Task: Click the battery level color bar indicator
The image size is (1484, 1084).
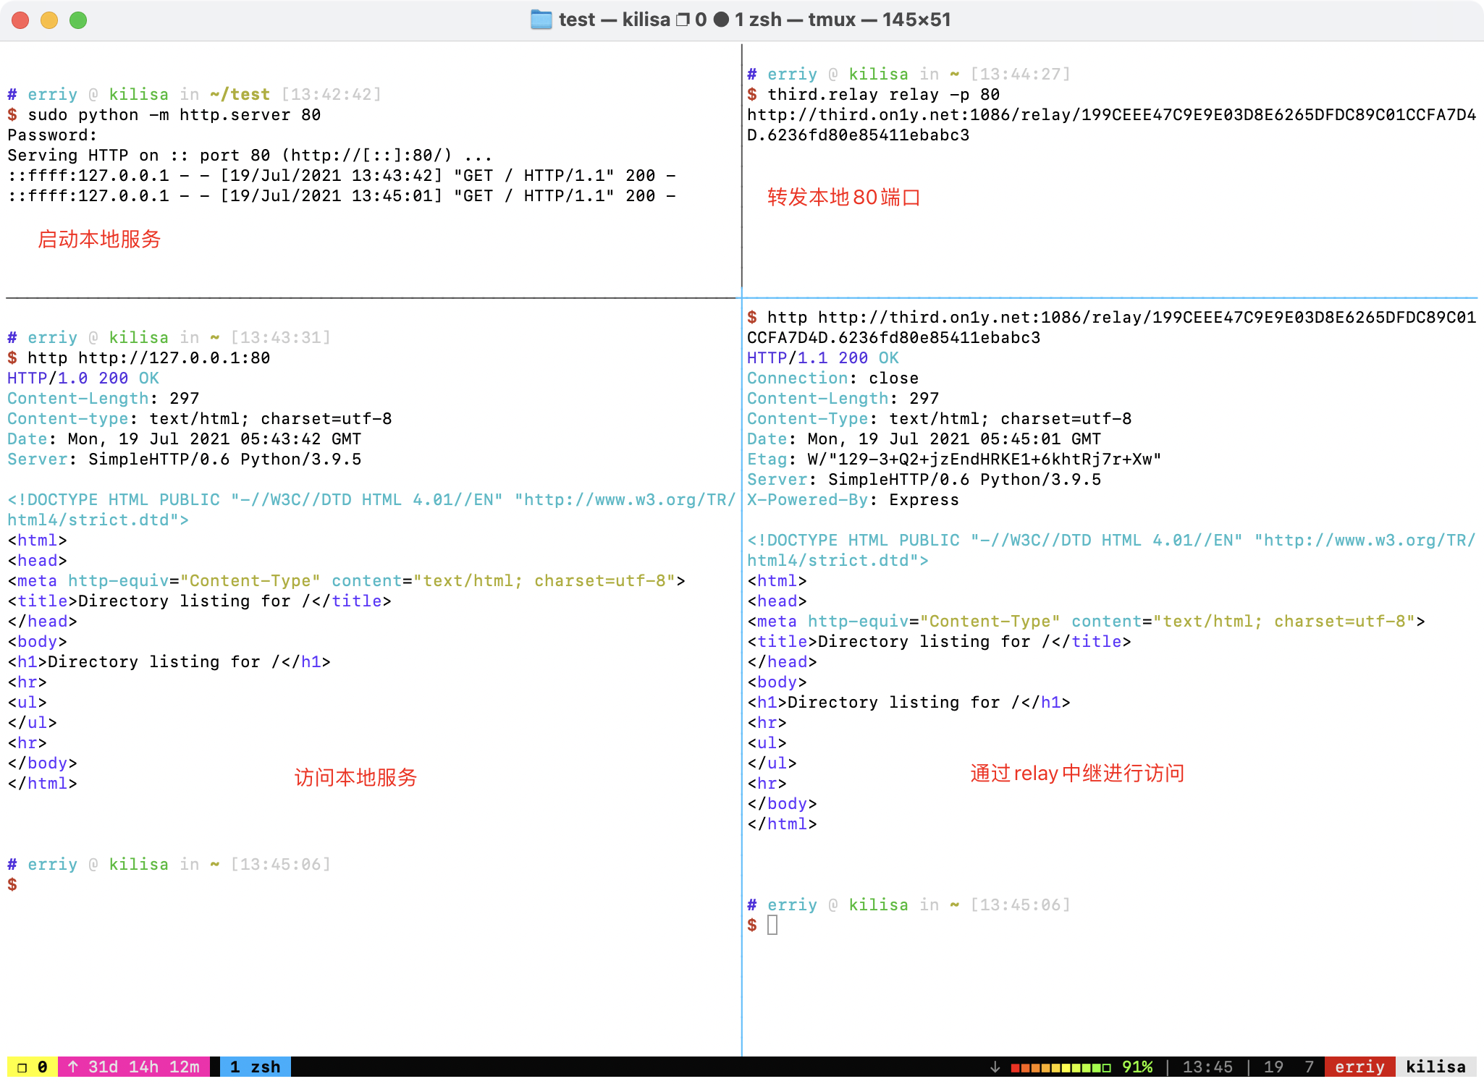Action: point(1060,1067)
